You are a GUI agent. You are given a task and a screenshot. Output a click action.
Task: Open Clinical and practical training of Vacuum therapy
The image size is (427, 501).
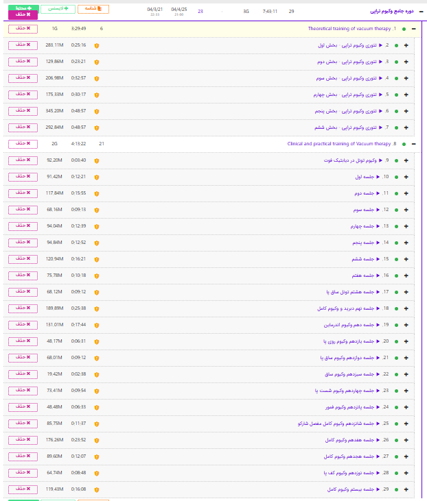click(339, 144)
